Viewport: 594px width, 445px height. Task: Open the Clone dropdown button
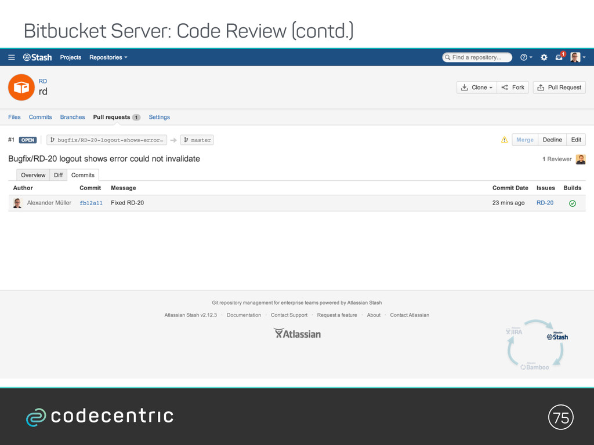coord(477,87)
